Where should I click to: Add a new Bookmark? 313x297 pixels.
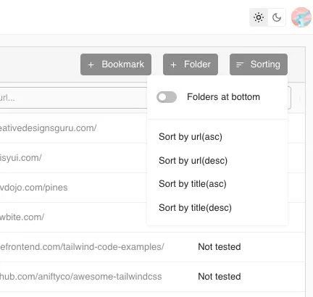pos(116,64)
